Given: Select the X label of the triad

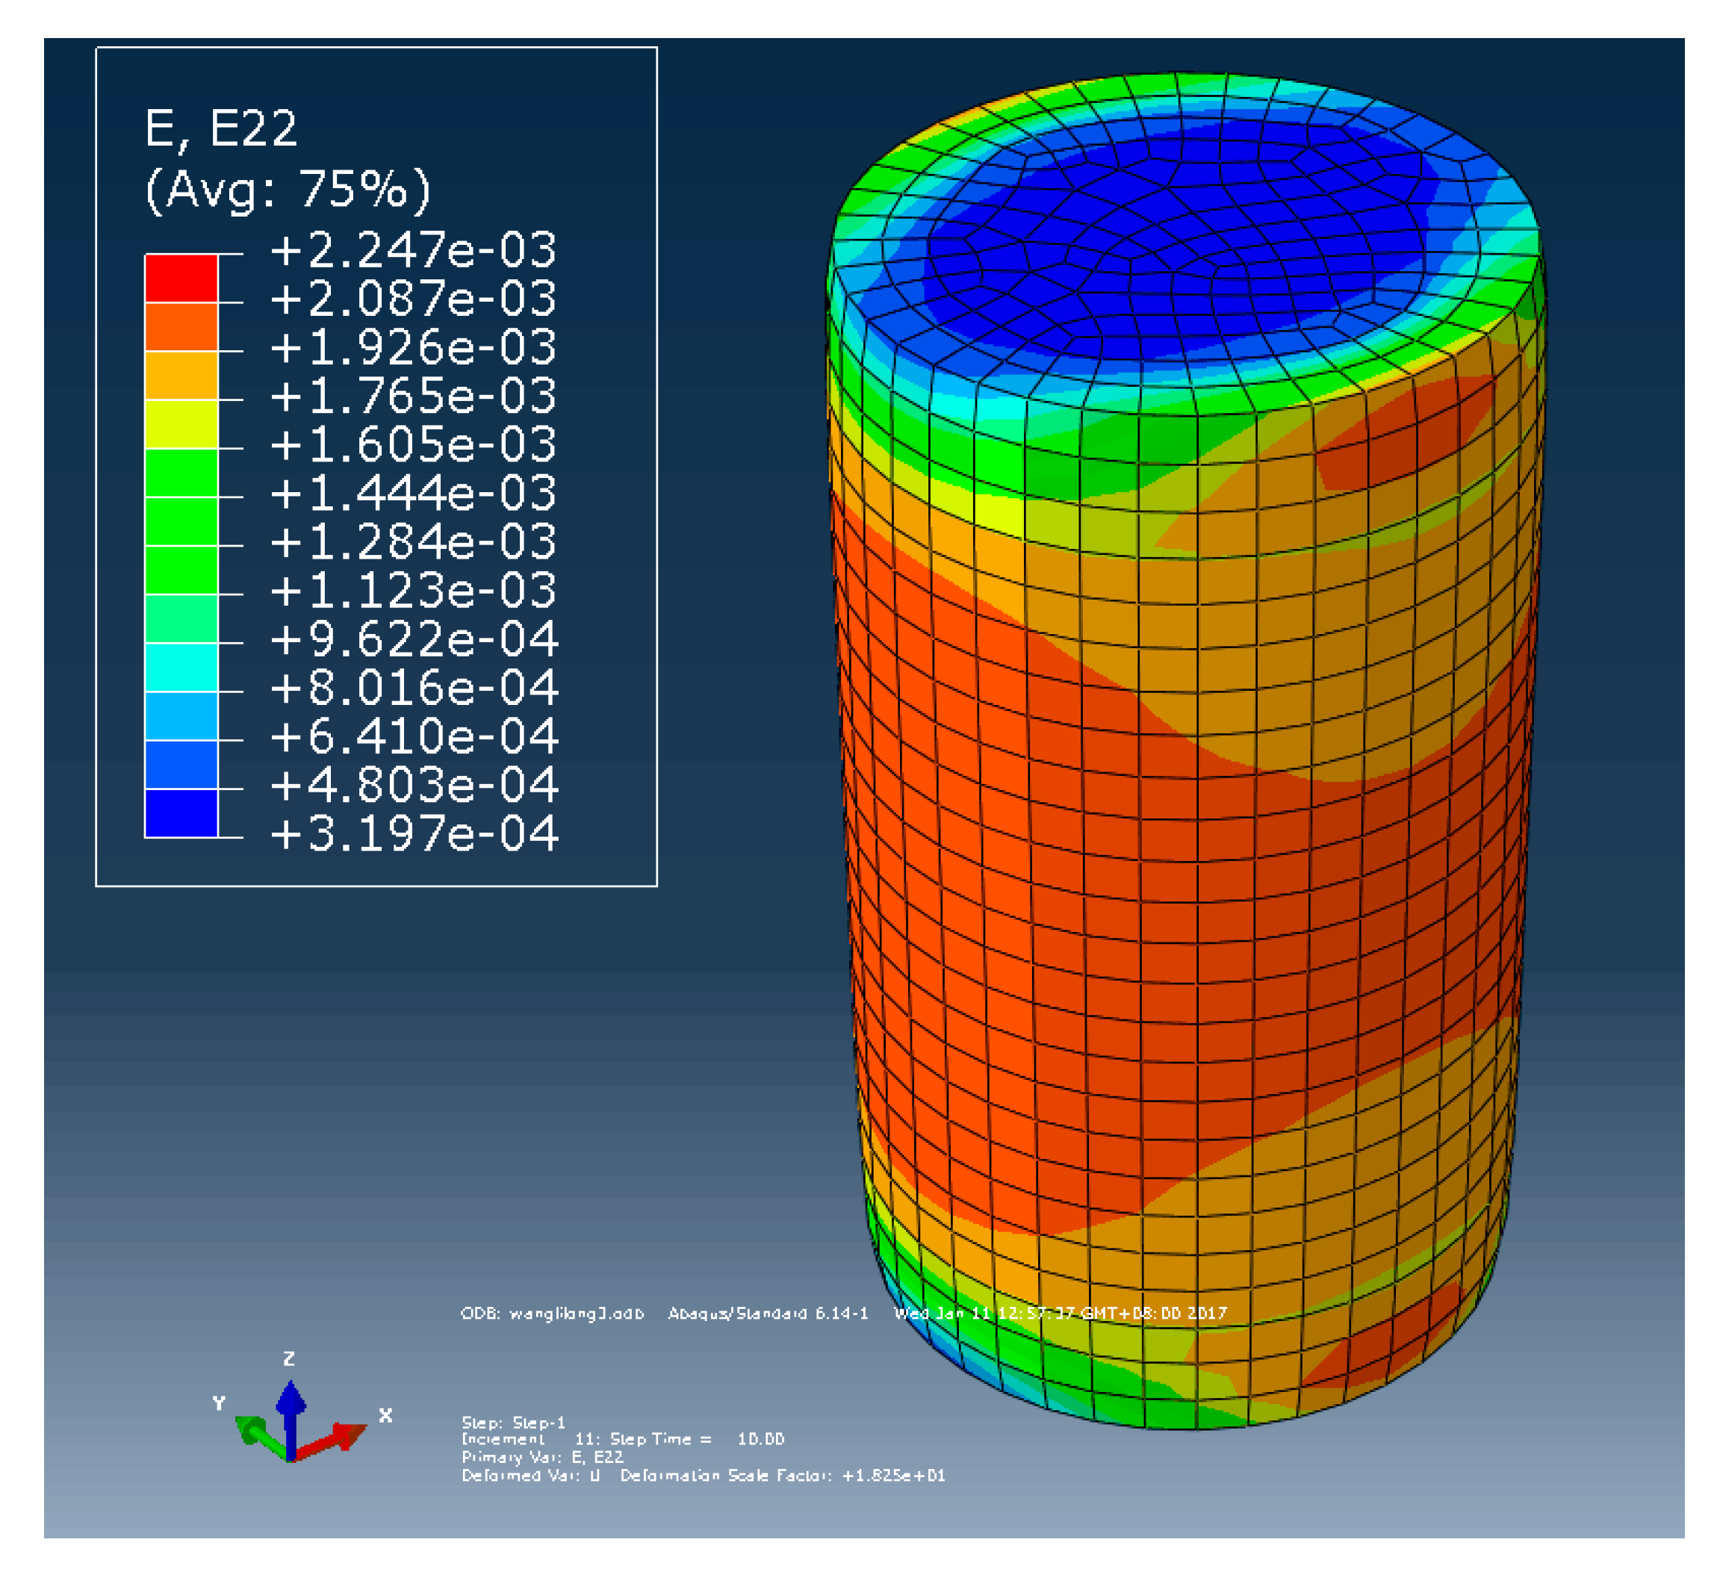Looking at the screenshot, I should click(385, 1415).
